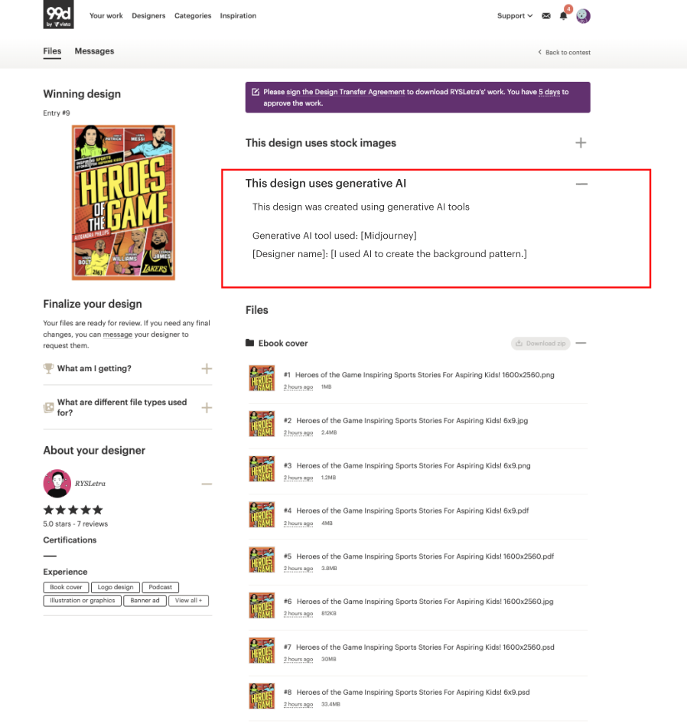Click RYSLetra's designer avatar

[57, 484]
